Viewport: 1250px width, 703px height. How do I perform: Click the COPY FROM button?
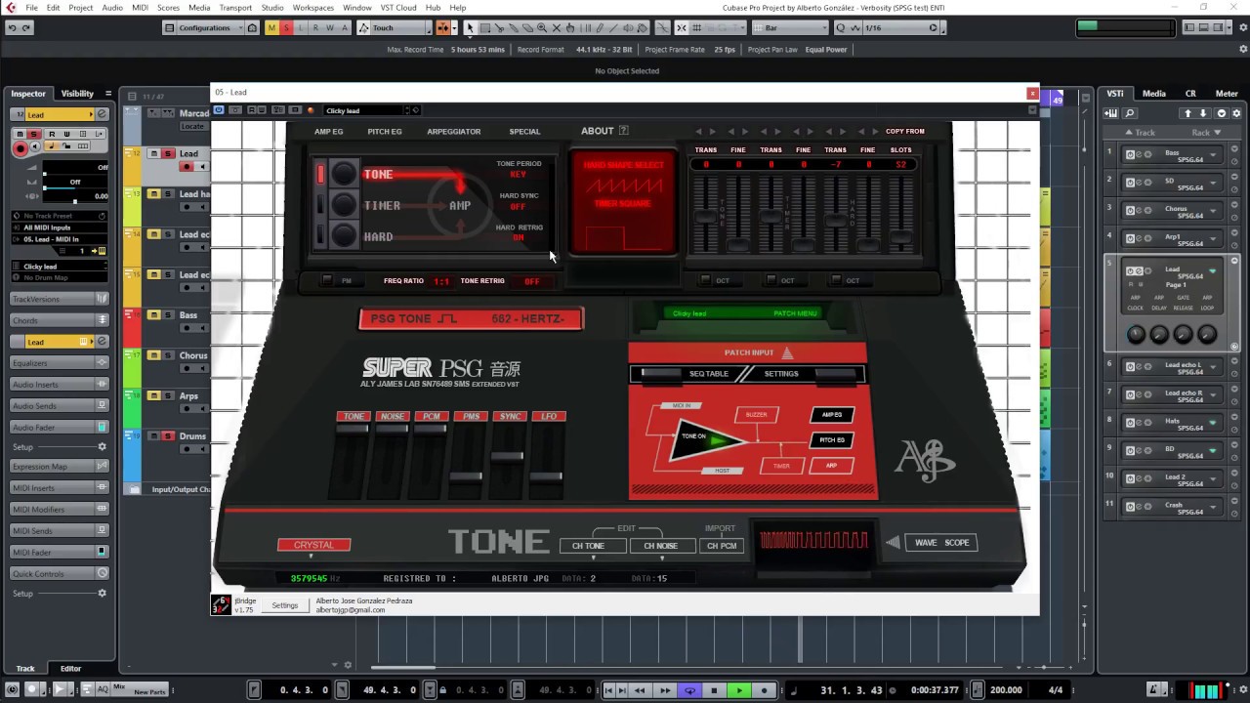[904, 131]
